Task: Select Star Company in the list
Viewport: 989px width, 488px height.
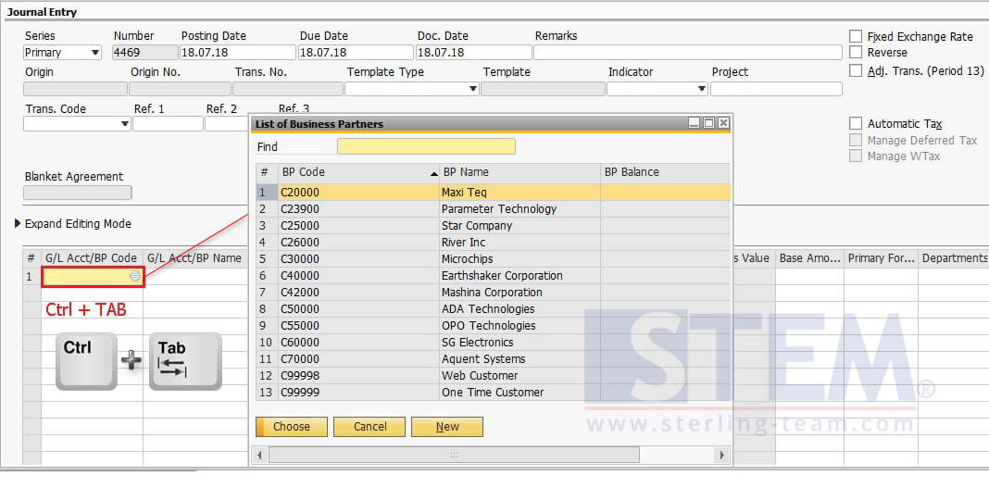Action: click(x=494, y=226)
